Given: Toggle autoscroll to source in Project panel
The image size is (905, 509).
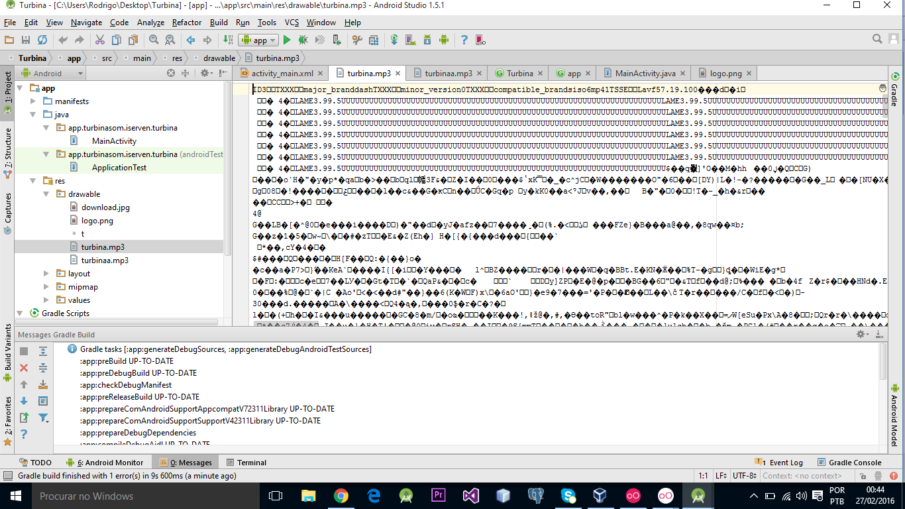Looking at the screenshot, I should pos(170,73).
